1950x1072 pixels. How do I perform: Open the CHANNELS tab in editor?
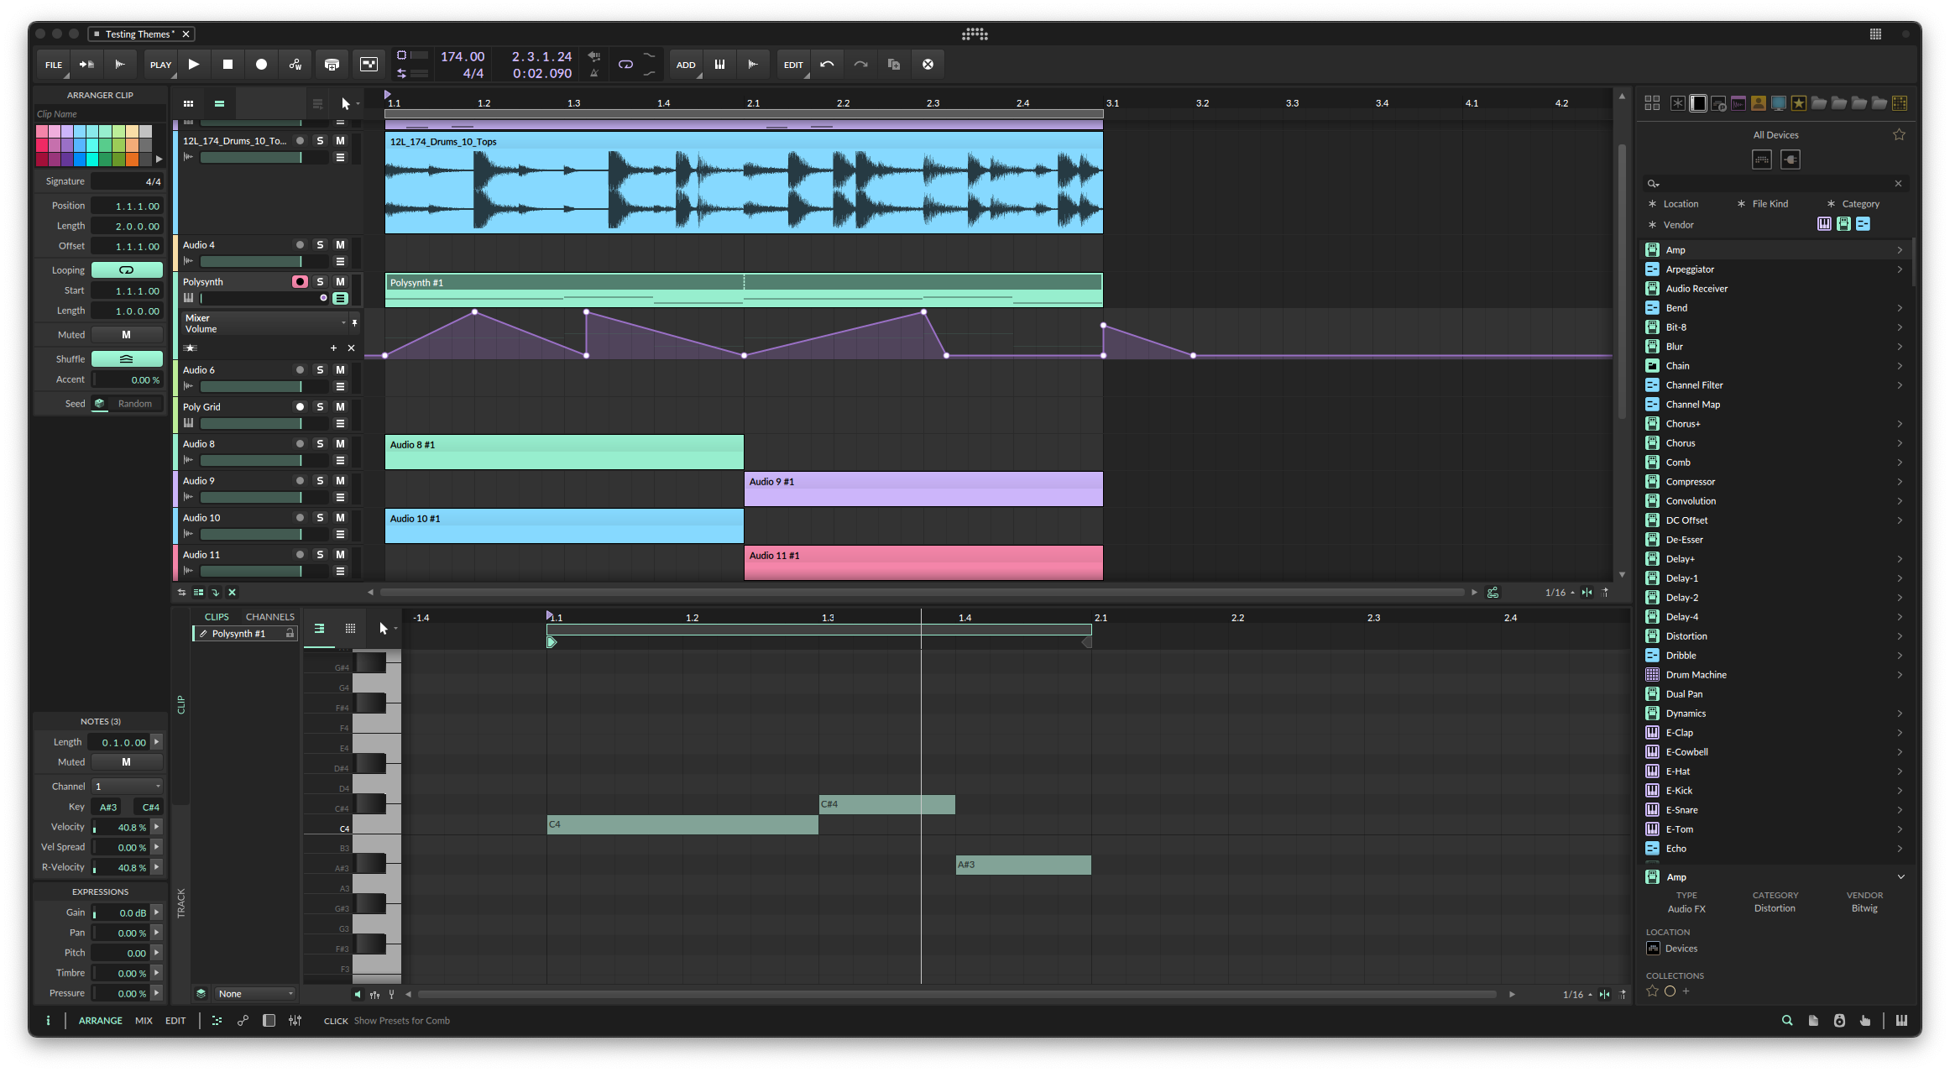(269, 616)
